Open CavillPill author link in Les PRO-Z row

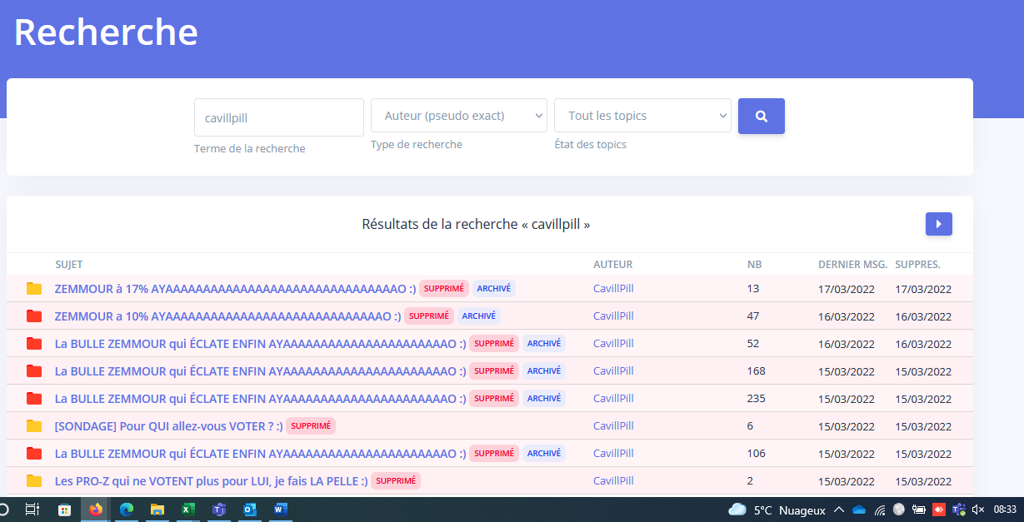[613, 481]
